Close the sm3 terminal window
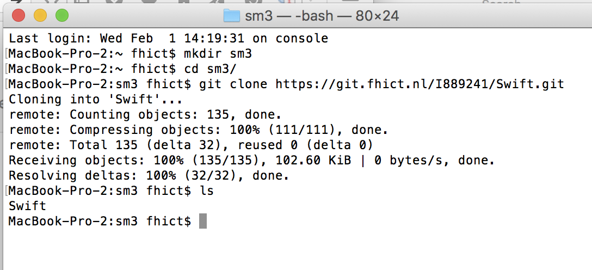The image size is (592, 270). pos(19,15)
